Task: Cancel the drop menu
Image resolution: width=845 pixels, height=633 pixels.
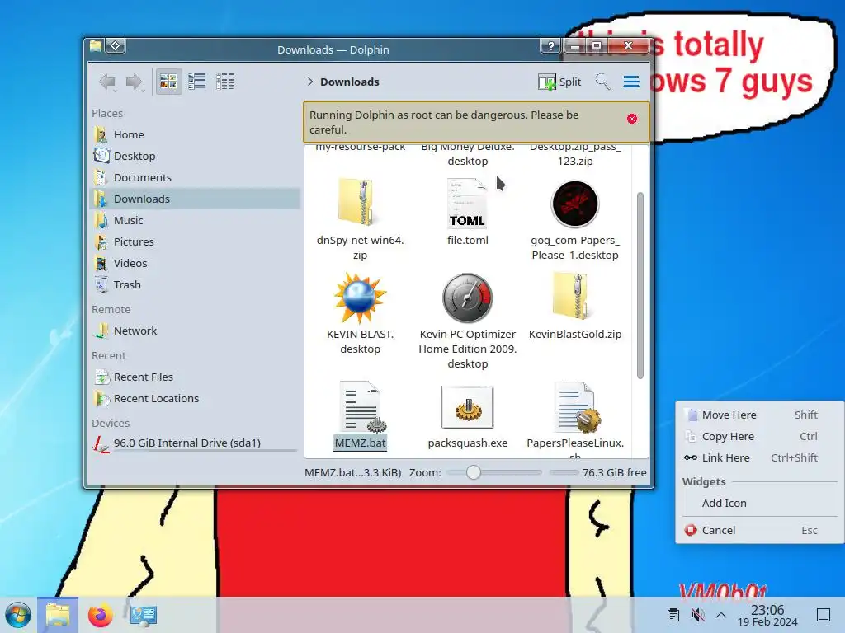Action: (x=759, y=530)
